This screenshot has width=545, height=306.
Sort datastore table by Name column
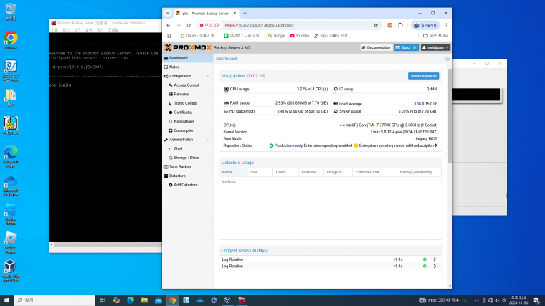(233, 172)
